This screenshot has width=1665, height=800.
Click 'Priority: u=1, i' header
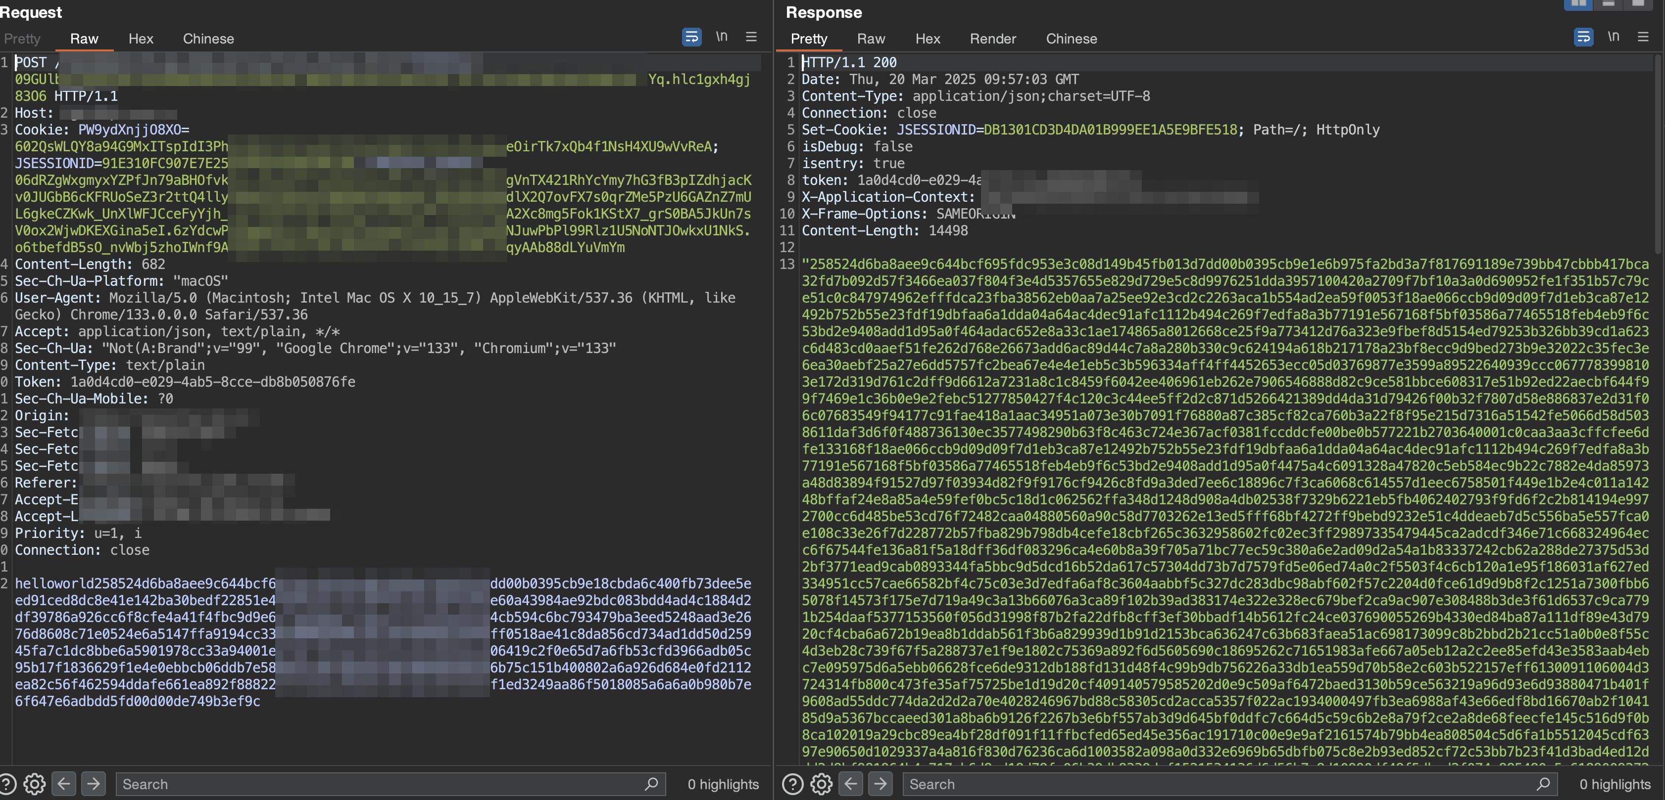coord(78,533)
